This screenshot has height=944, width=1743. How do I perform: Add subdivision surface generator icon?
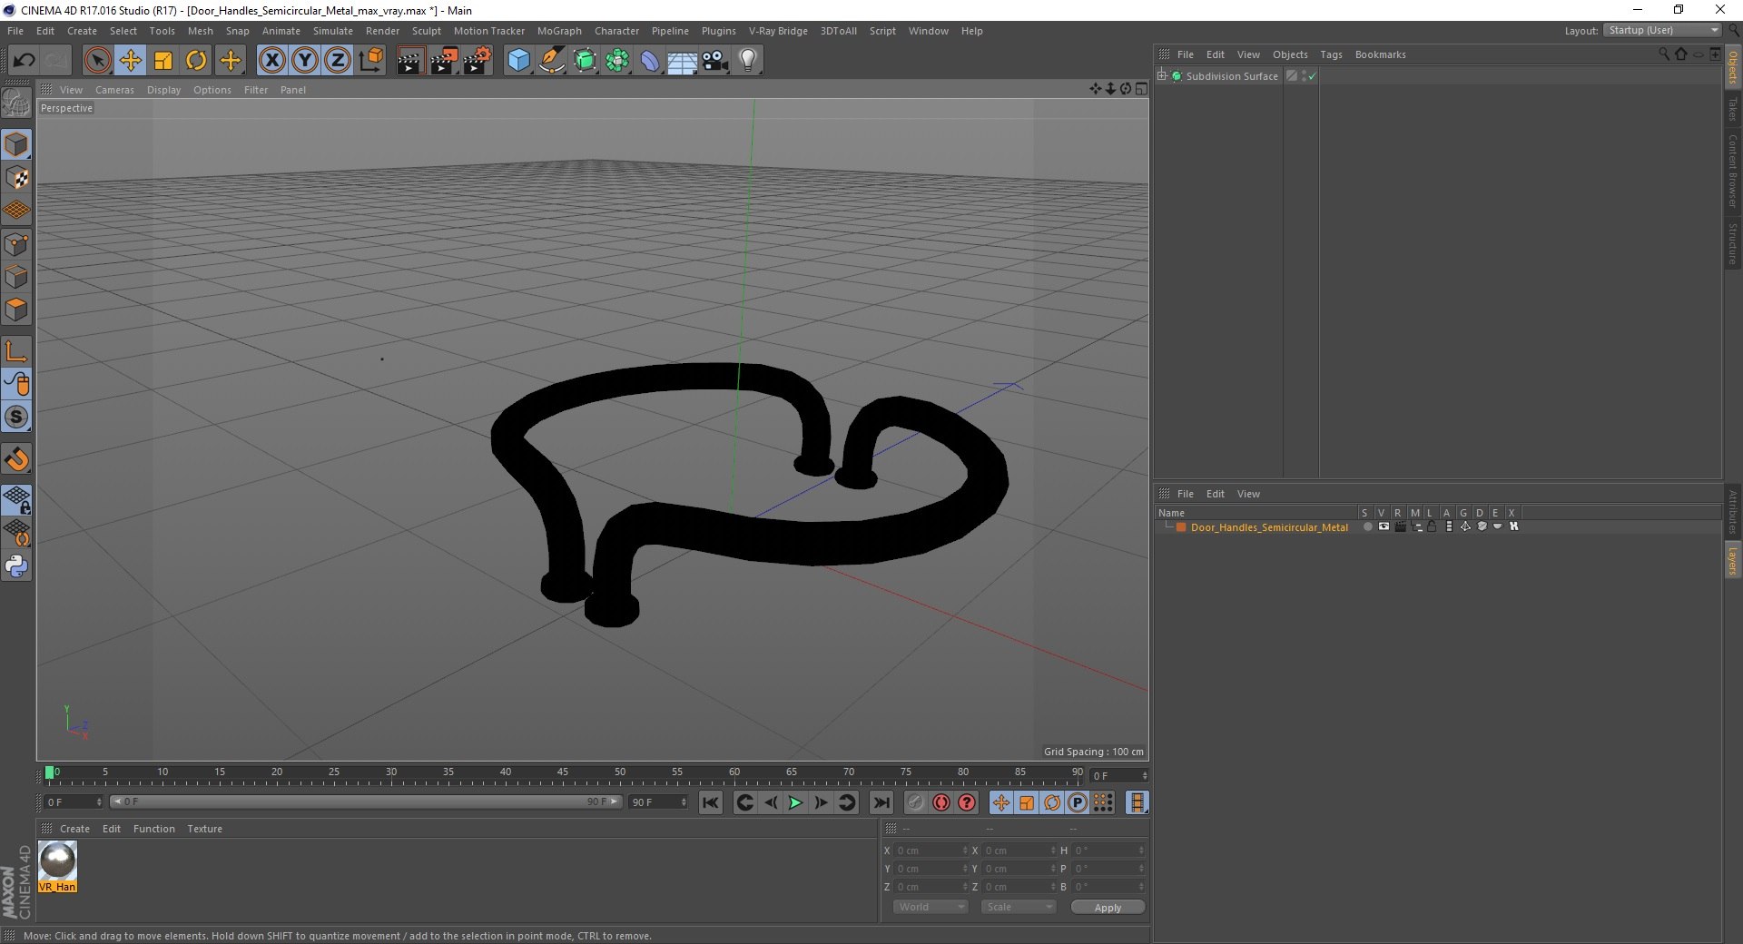point(585,61)
